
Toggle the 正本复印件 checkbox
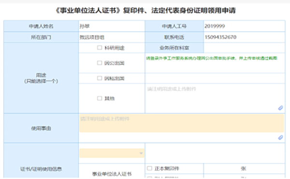(x=149, y=168)
